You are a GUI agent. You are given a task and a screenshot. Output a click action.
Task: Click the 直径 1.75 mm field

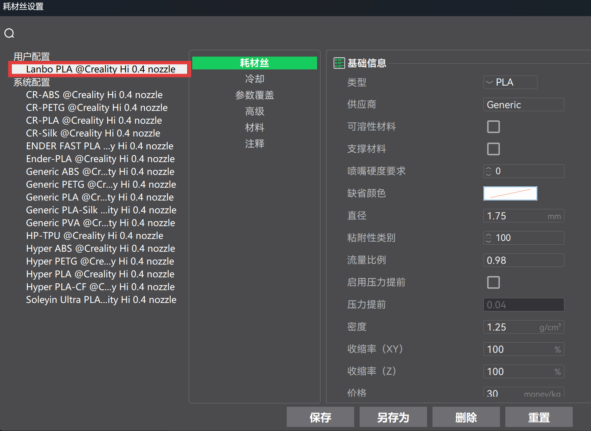click(524, 216)
